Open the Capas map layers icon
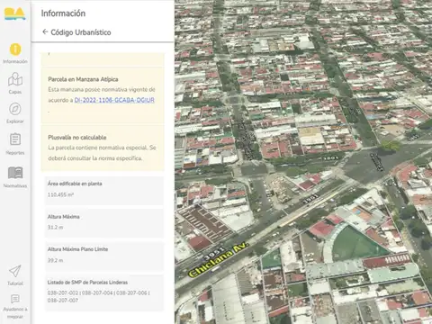Image resolution: width=432 pixels, height=324 pixels. click(x=15, y=79)
